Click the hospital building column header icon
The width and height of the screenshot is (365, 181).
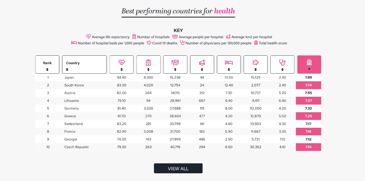[x=148, y=62]
